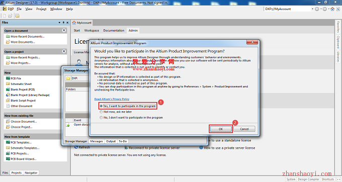Image resolution: width=342 pixels, height=182 pixels.
Task: Open the Project menu
Action: pyautogui.click(x=41, y=9)
